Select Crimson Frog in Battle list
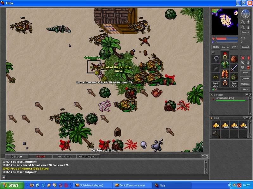253x189 pixels. pyautogui.click(x=228, y=99)
